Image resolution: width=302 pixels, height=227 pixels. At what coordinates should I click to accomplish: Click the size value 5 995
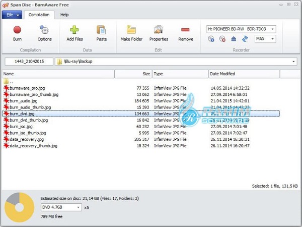(x=144, y=133)
